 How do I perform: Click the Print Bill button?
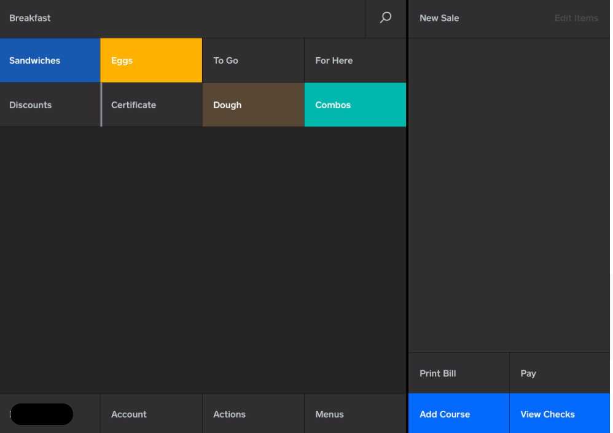(458, 373)
